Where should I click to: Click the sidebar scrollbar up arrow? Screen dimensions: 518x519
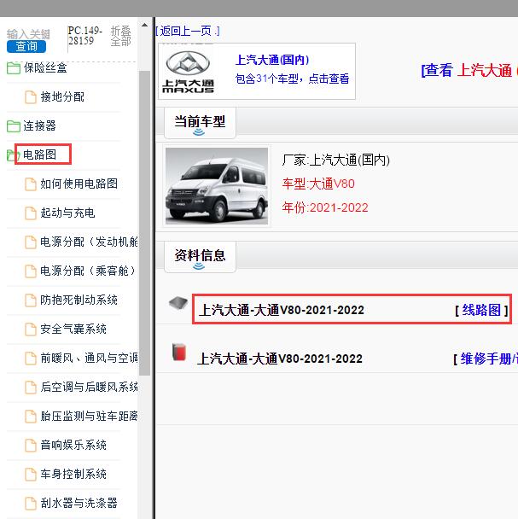pos(144,25)
